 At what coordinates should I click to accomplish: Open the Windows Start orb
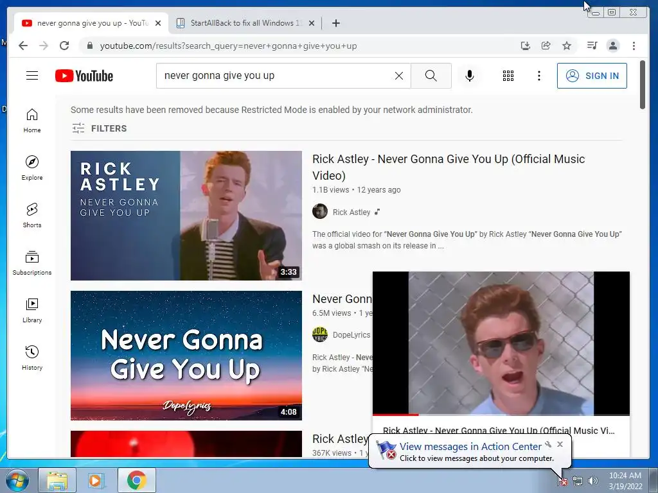click(17, 480)
